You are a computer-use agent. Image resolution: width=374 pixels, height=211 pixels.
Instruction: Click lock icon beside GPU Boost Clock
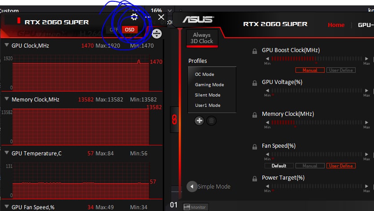255,51
